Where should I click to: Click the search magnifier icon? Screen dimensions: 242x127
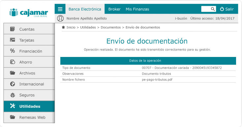click(213, 9)
